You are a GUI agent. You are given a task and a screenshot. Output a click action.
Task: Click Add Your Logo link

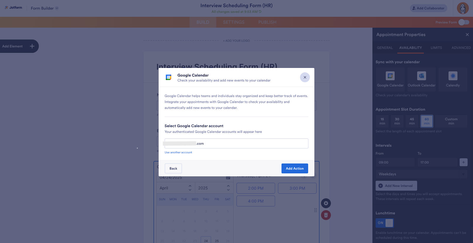(237, 41)
